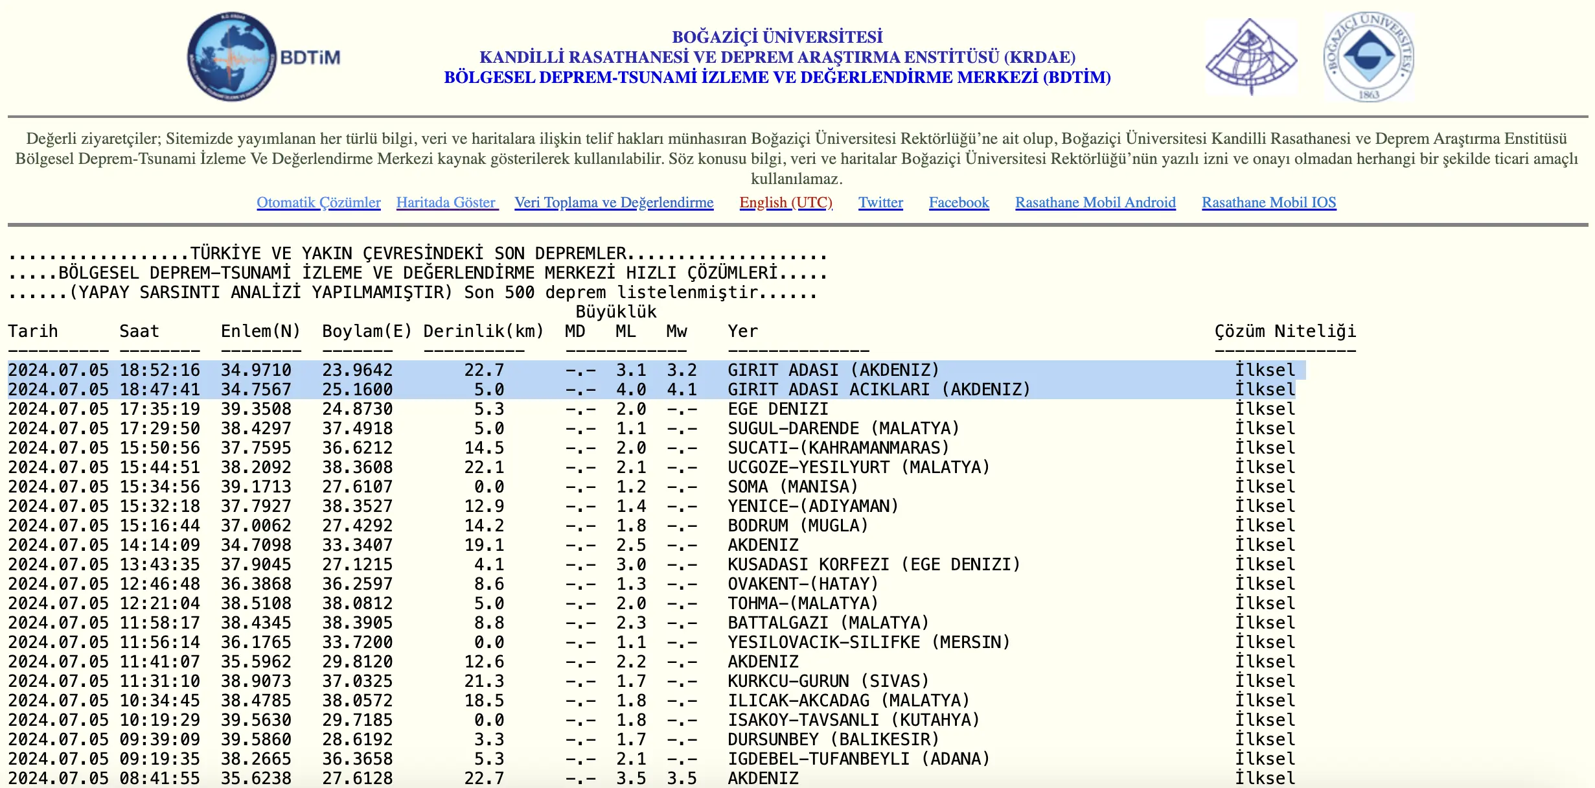Screen dimensions: 1595x788
Task: Click the KANDİLLİ RASATHANESİ institute heading line
Action: (x=777, y=57)
